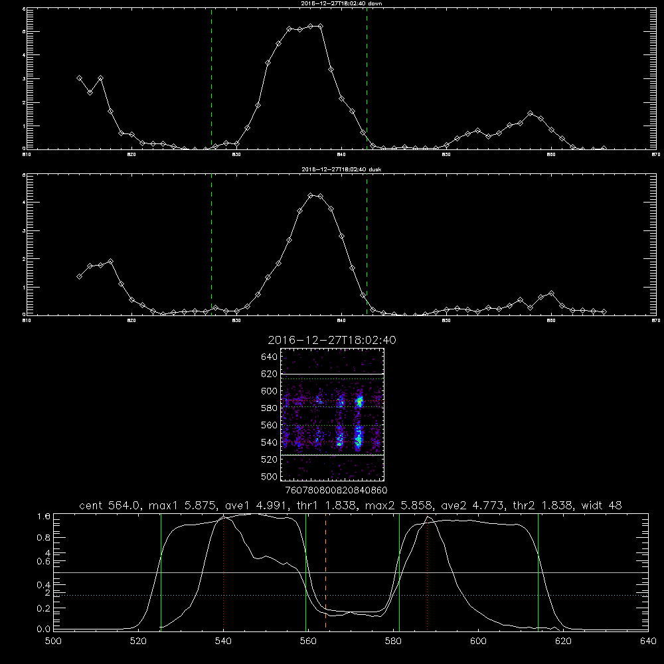Click the "540" y-axis label of spectral image
Viewport: 664px width, 664px height.
pos(270,442)
